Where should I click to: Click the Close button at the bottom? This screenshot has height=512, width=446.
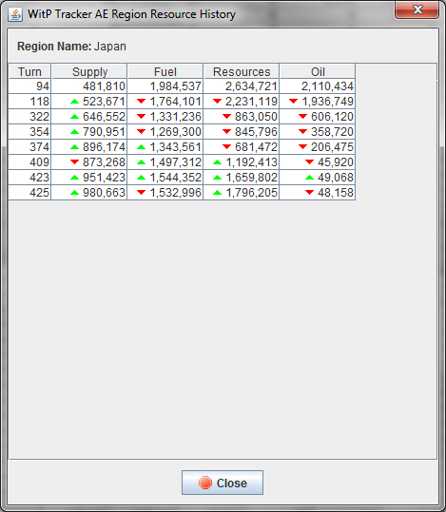[x=223, y=483]
